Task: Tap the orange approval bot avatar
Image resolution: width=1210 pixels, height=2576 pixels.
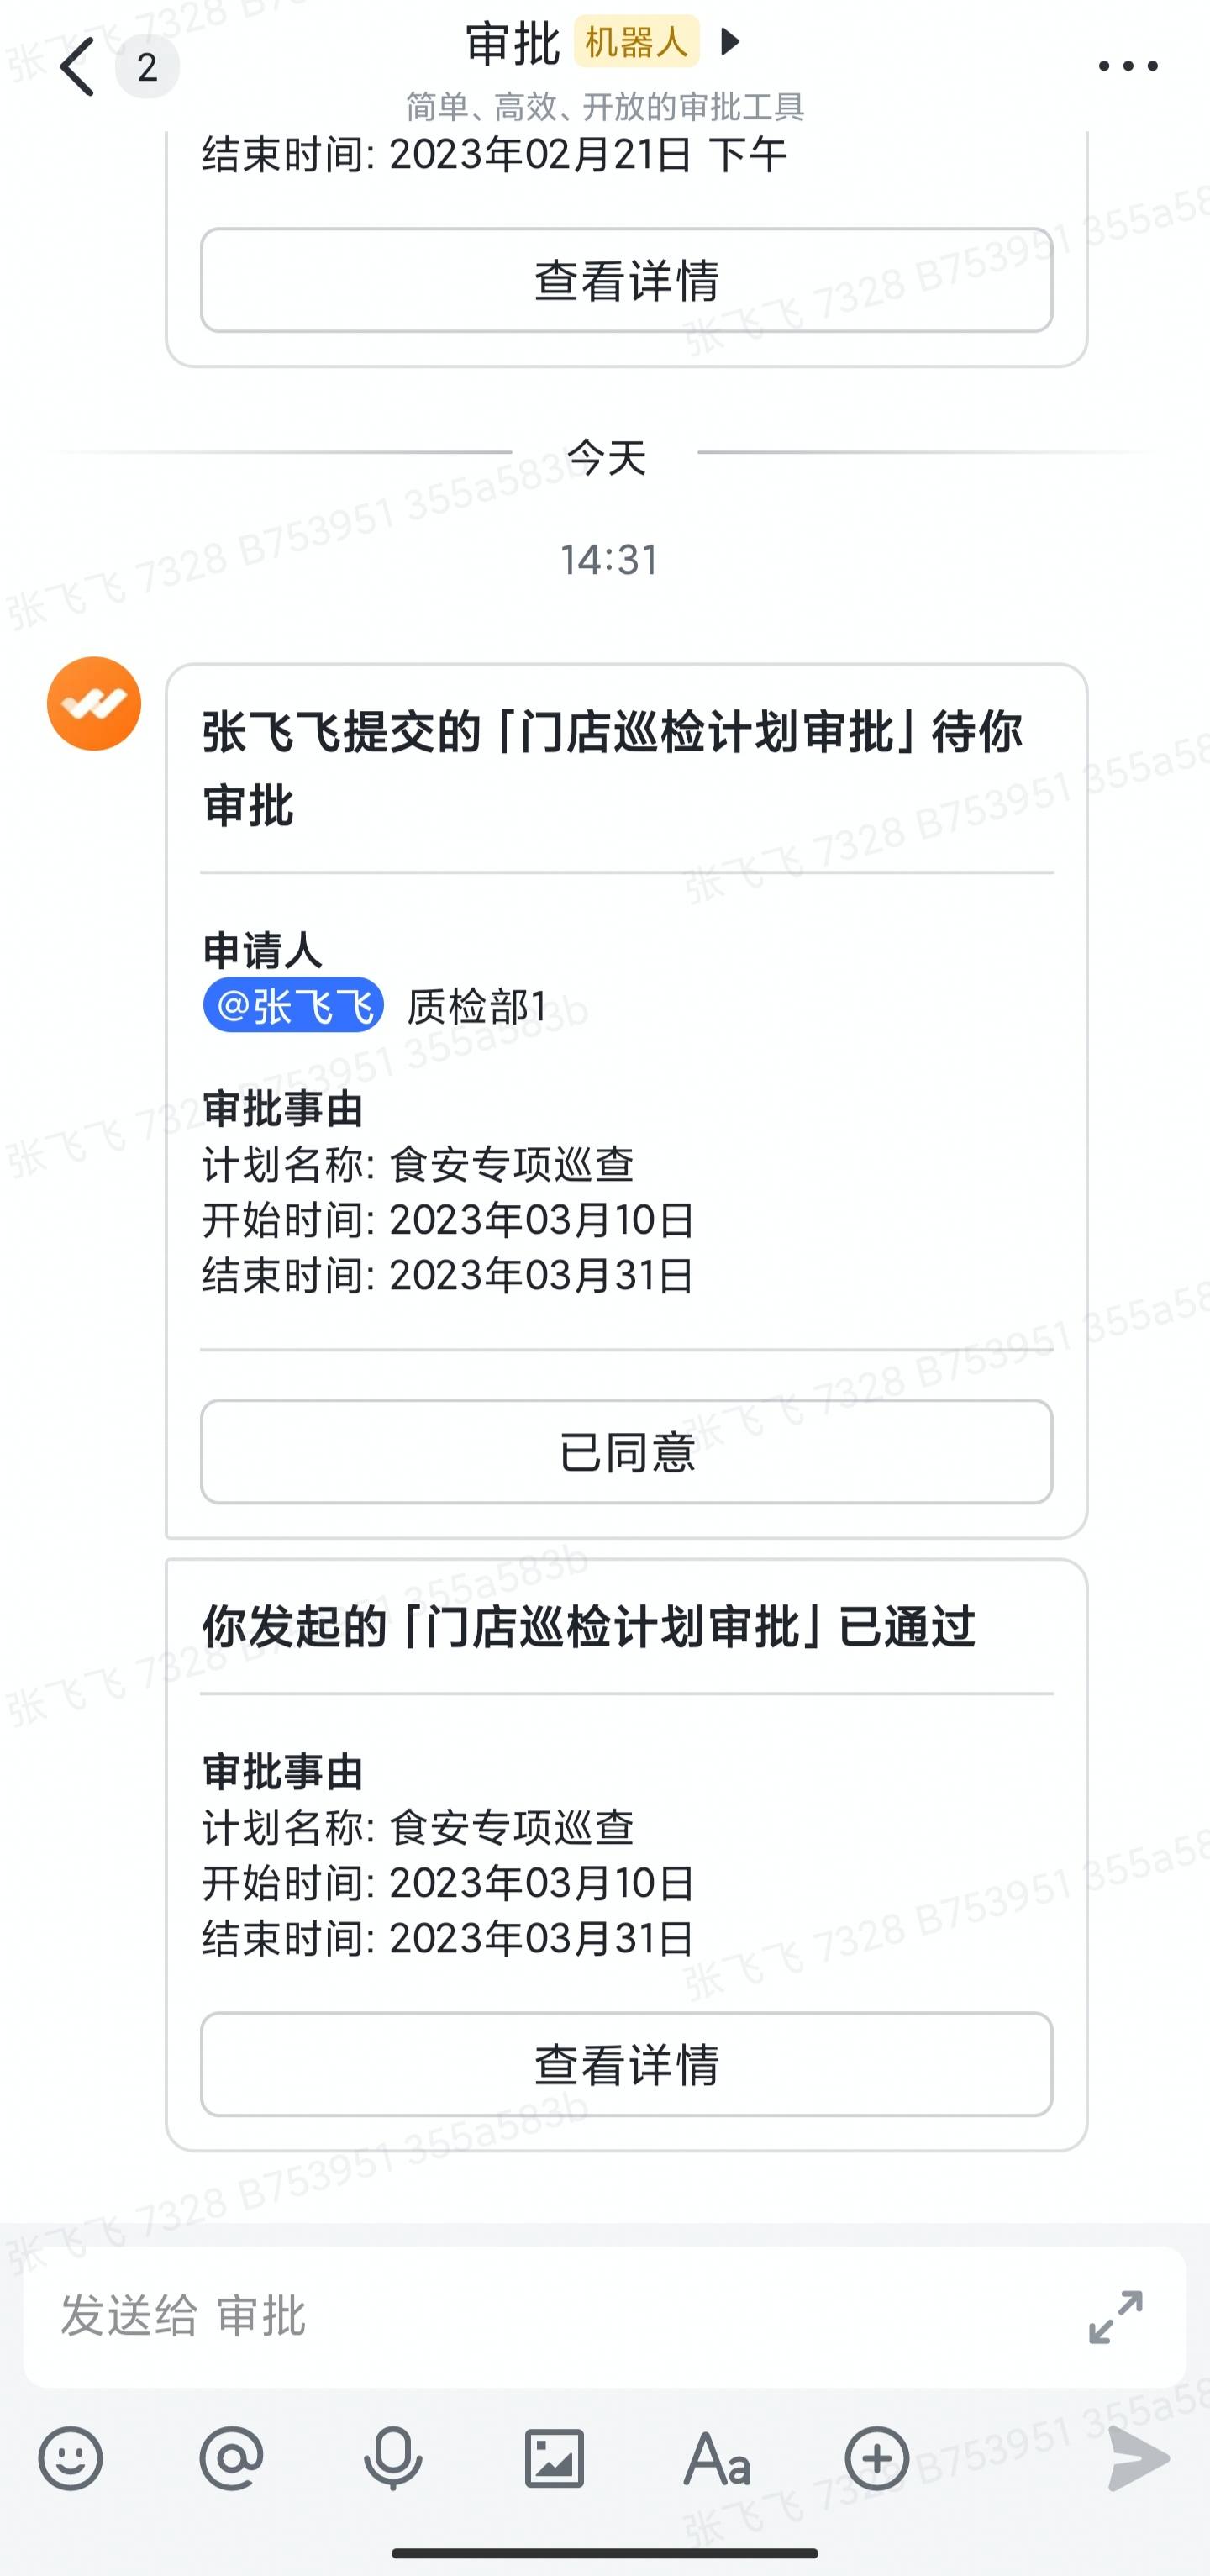Action: tap(94, 703)
